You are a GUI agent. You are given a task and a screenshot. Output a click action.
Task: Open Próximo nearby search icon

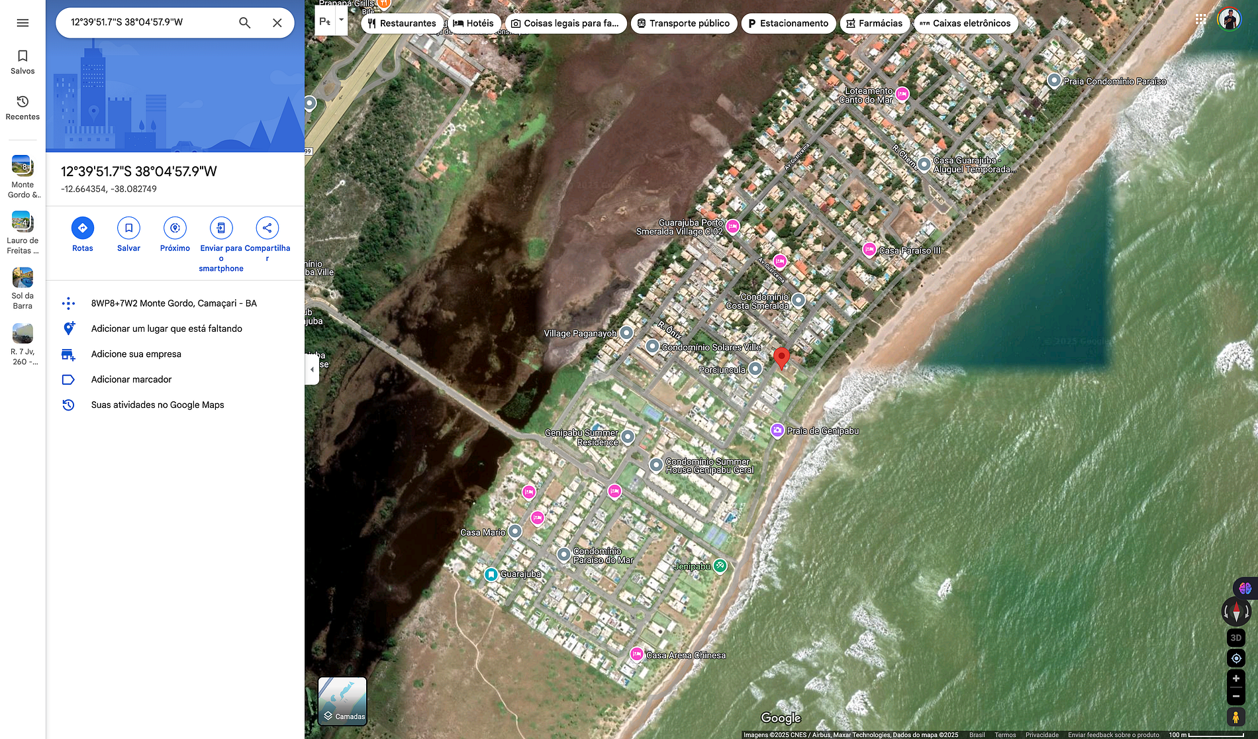[175, 228]
